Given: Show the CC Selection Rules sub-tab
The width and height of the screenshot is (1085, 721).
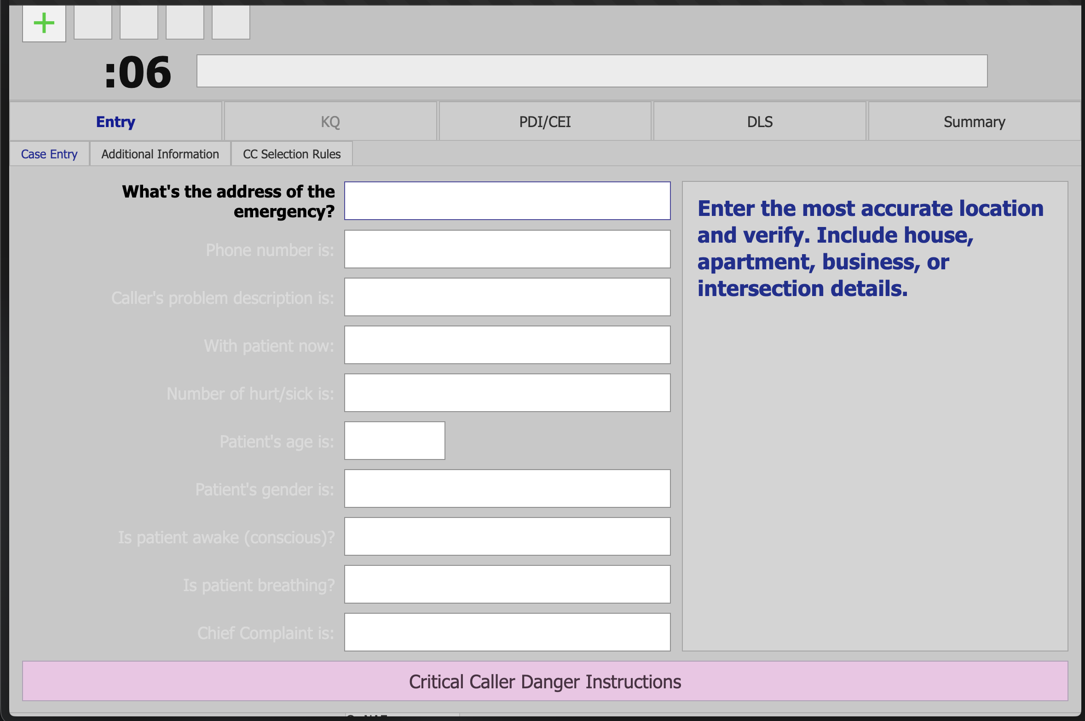Looking at the screenshot, I should [292, 154].
